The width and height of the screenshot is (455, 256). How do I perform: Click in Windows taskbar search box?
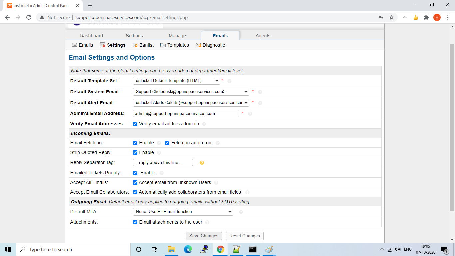pos(73,249)
